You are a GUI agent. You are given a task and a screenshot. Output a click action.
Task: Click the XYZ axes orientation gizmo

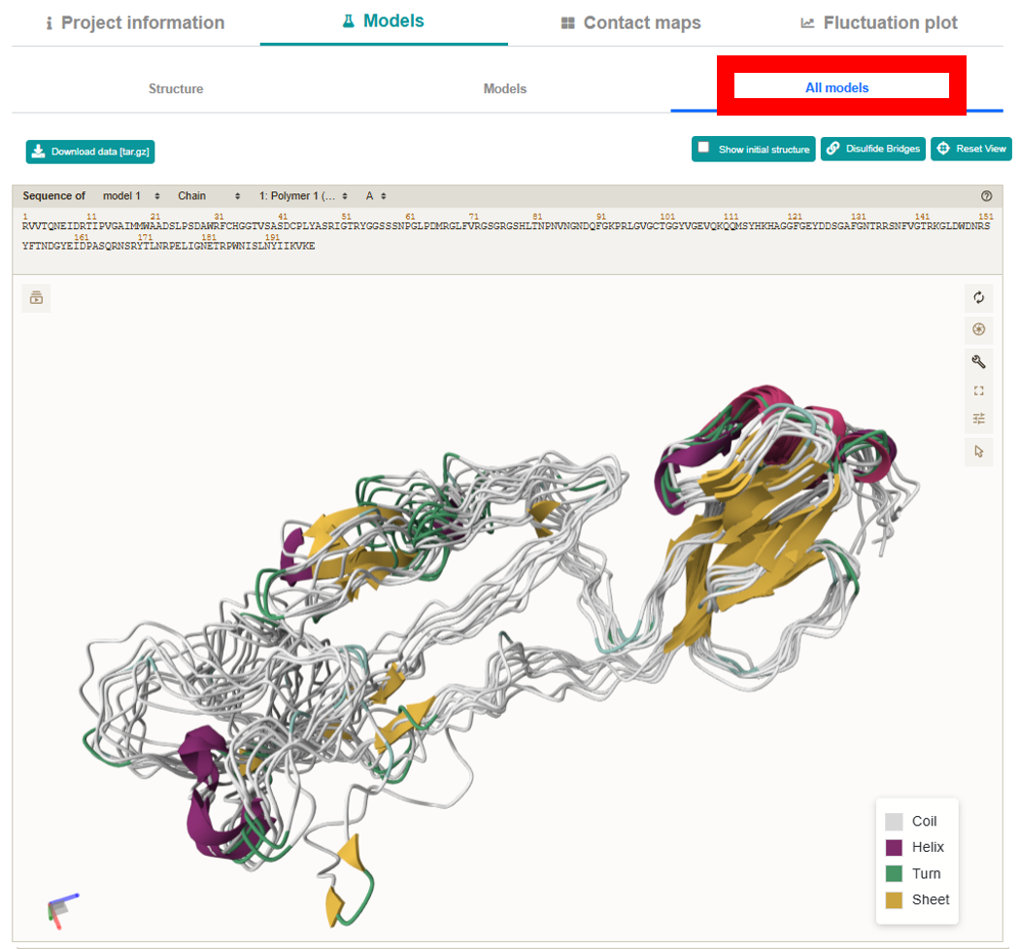(x=62, y=910)
